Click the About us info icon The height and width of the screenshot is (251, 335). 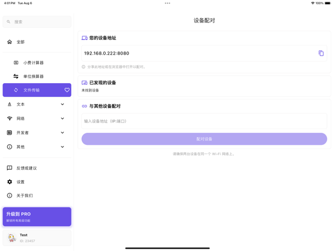10,195
